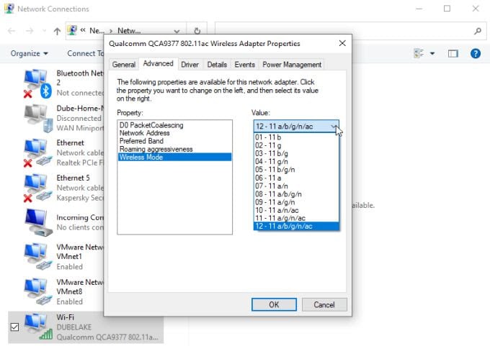Select the Wireless Mode property

tap(174, 158)
